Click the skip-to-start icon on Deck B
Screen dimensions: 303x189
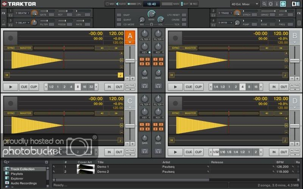point(172,75)
